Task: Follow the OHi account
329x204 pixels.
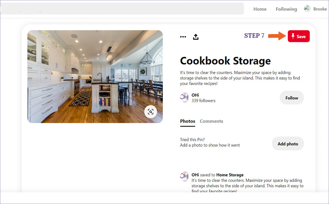Action: click(x=292, y=98)
